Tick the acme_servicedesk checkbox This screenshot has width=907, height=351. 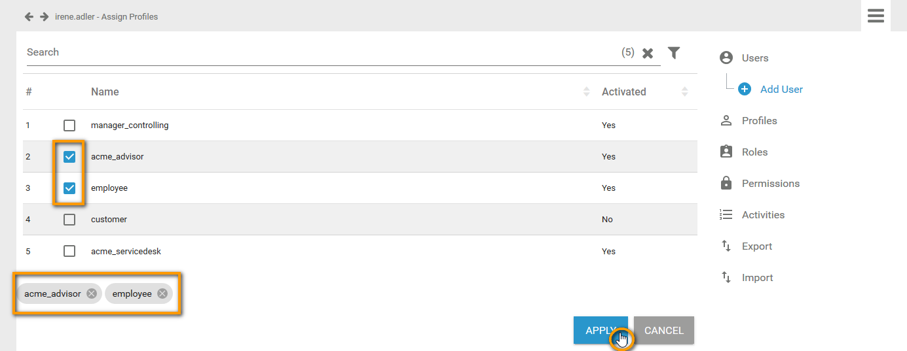pos(69,251)
